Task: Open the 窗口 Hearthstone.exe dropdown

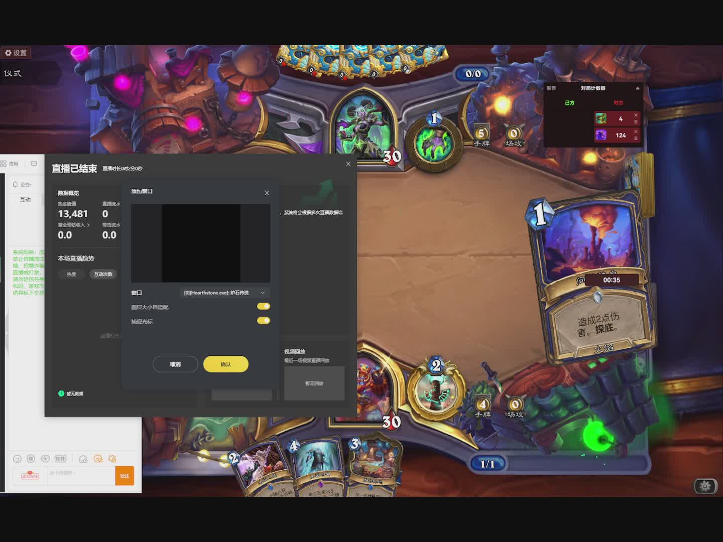Action: [x=224, y=293]
